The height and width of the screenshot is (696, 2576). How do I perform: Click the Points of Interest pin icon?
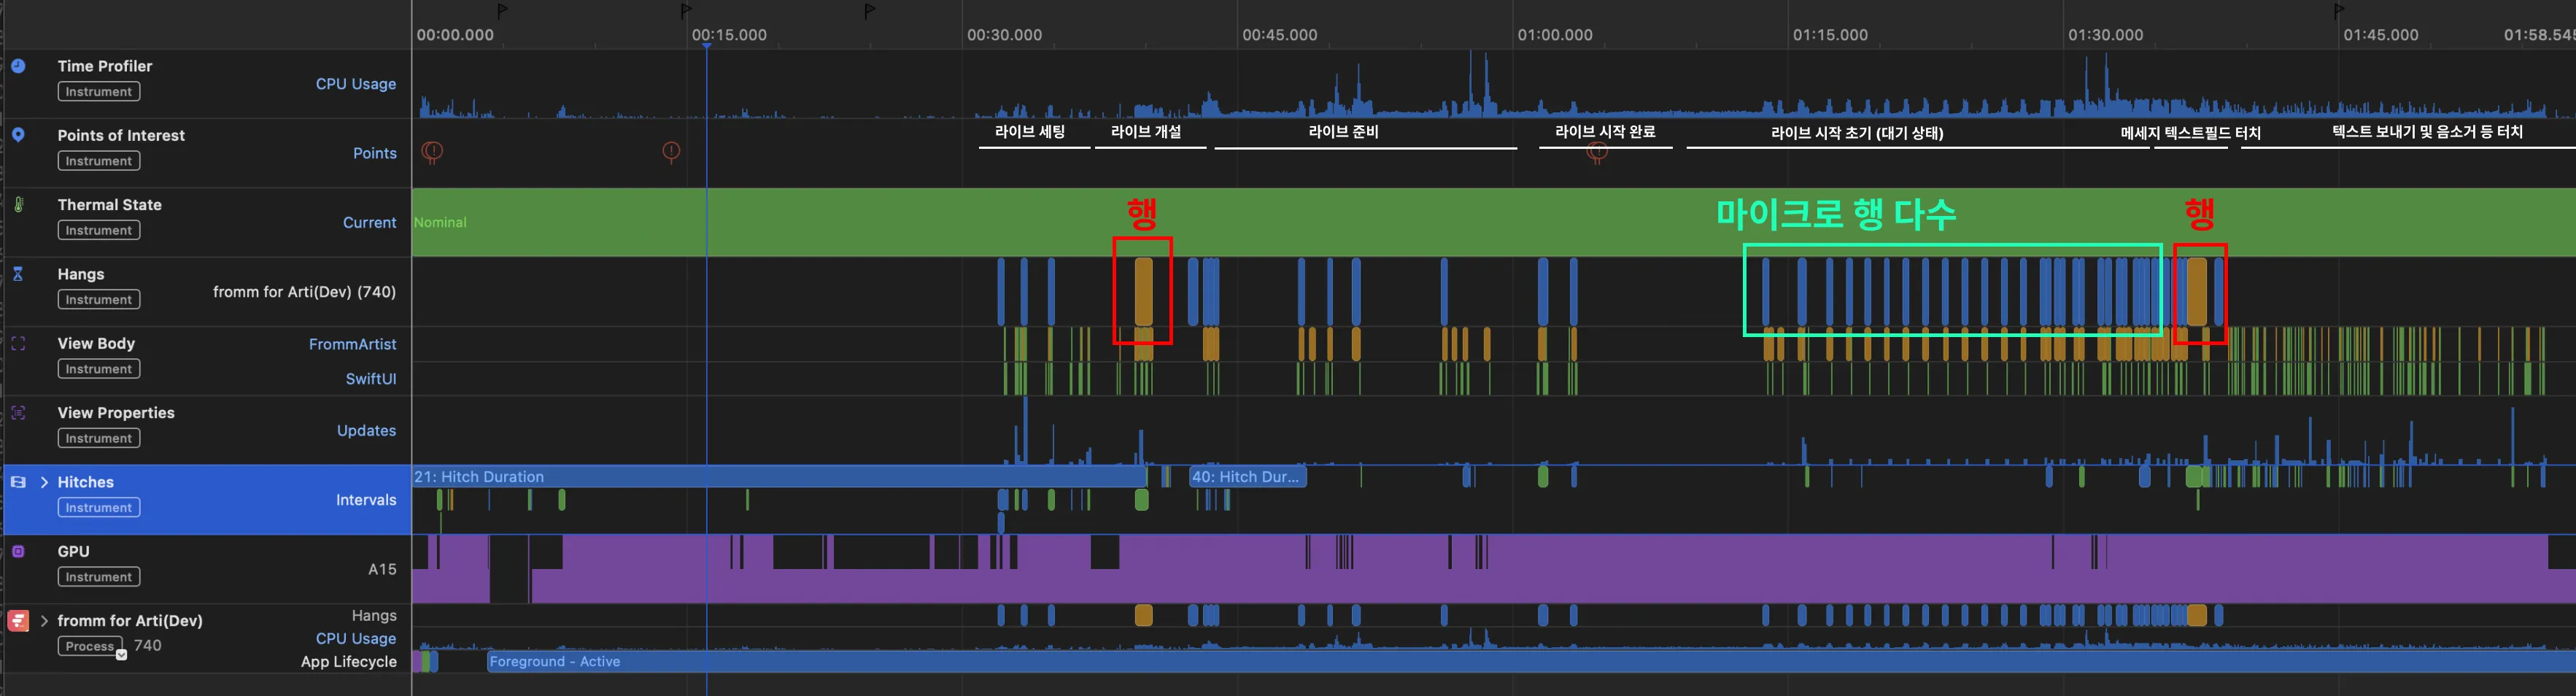tap(18, 135)
